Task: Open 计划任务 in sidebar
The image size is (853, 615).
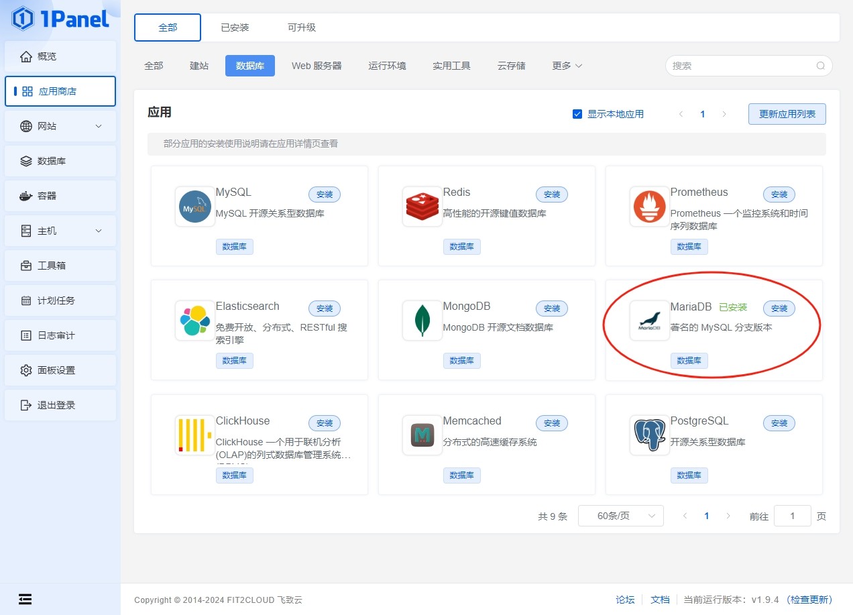Action: (60, 300)
